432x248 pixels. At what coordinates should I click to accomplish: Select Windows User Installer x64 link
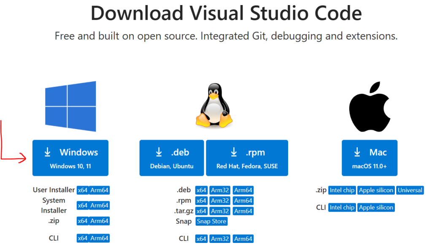(82, 190)
